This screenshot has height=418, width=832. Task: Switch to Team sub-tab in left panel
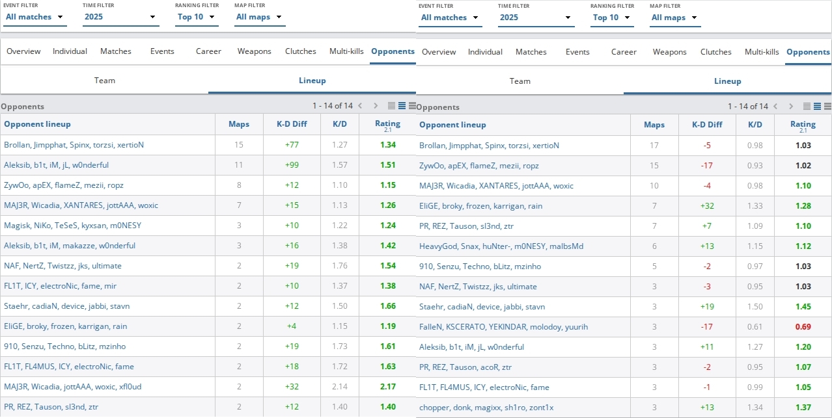pyautogui.click(x=104, y=81)
